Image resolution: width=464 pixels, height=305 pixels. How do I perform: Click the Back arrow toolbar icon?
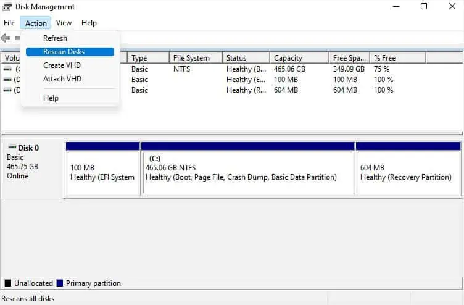[x=6, y=38]
